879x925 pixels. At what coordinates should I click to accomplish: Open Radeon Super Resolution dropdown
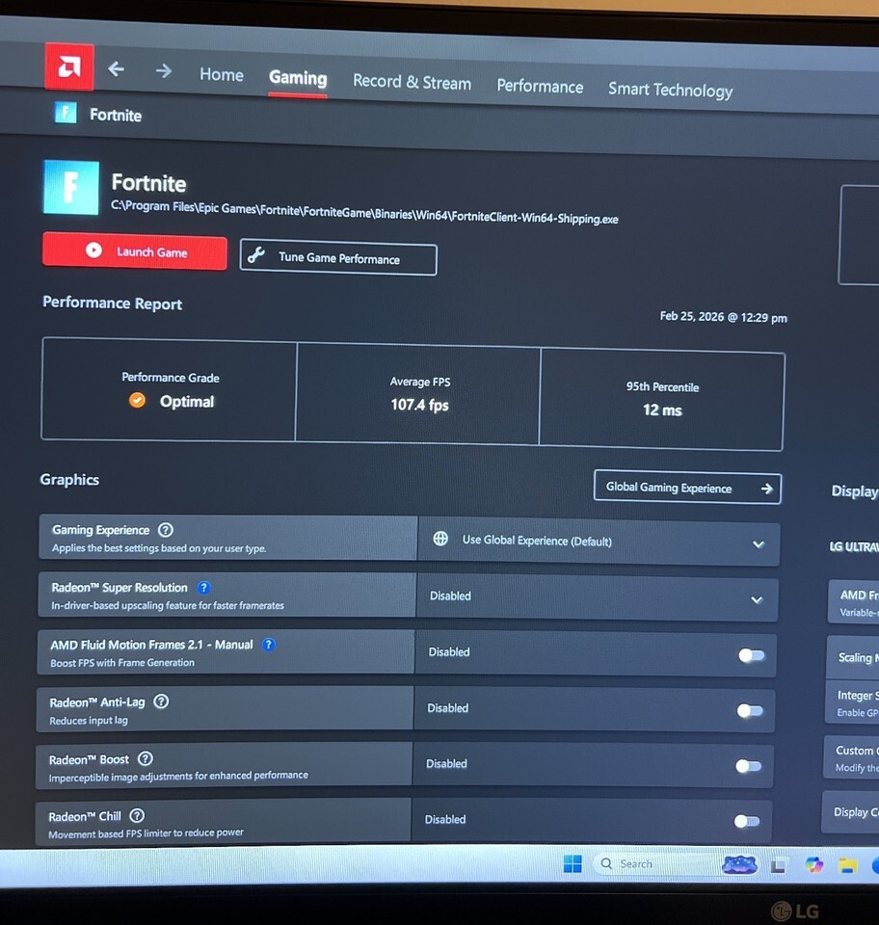click(757, 600)
